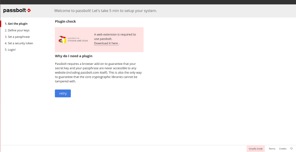Select step 1. Get the plugin
The image size is (296, 152).
pyautogui.click(x=16, y=24)
